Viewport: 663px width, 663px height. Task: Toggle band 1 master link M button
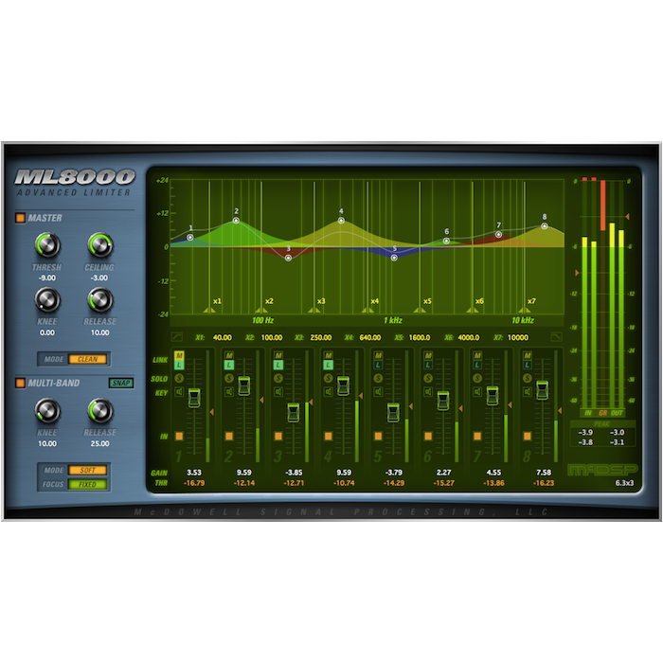(179, 355)
